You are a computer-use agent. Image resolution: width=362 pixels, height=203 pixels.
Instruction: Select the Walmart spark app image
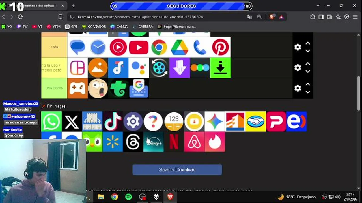pos(113,142)
